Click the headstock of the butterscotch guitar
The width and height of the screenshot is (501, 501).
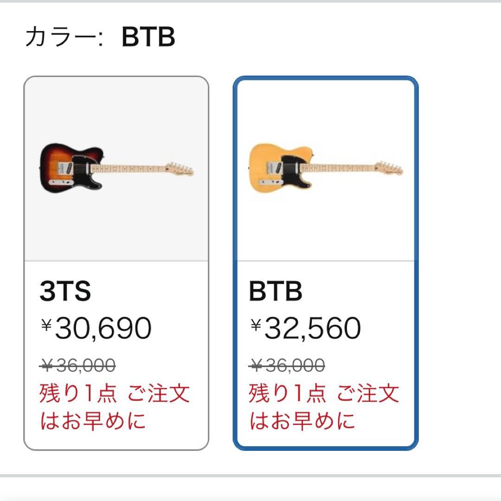click(390, 168)
